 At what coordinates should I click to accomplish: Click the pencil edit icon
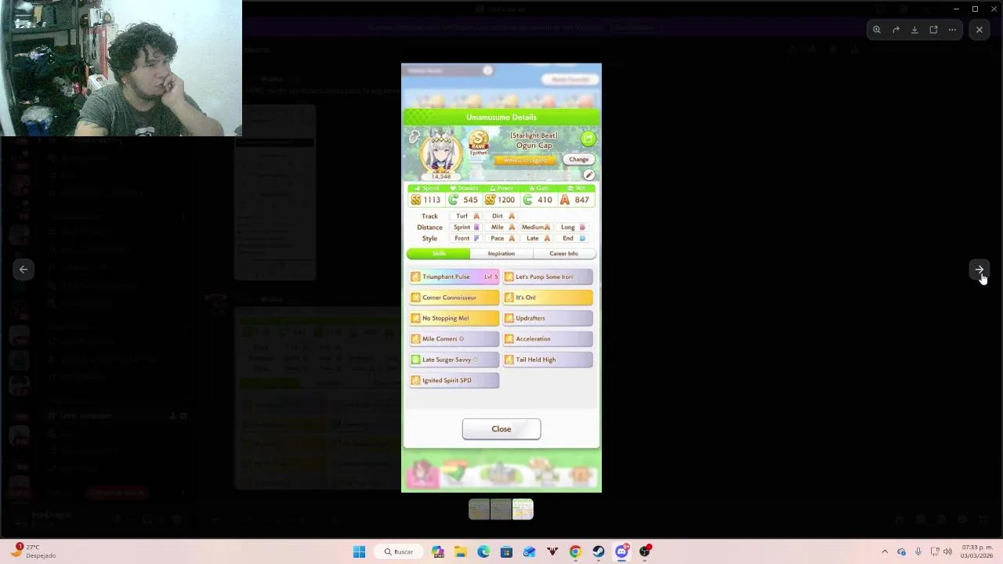(x=589, y=175)
